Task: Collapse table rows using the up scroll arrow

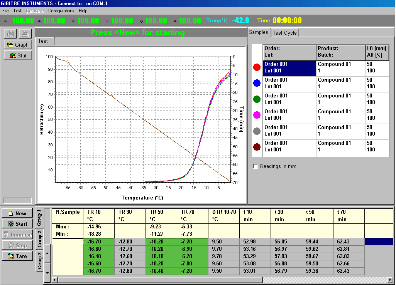Action: point(47,253)
